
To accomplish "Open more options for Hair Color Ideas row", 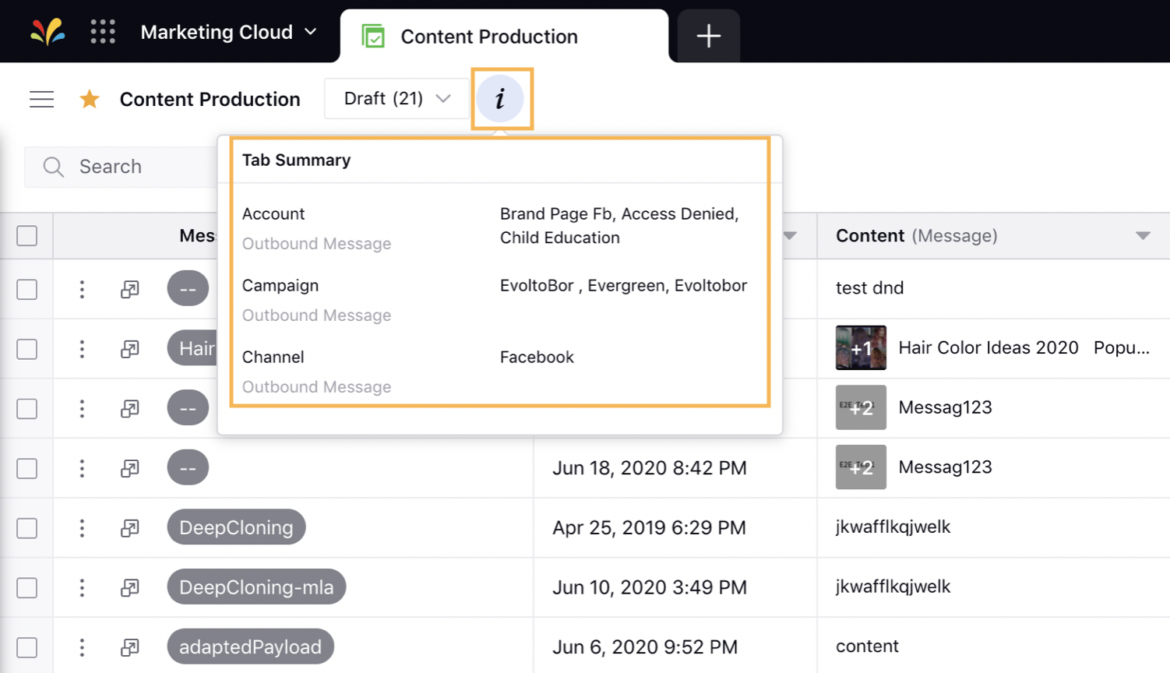I will click(82, 349).
